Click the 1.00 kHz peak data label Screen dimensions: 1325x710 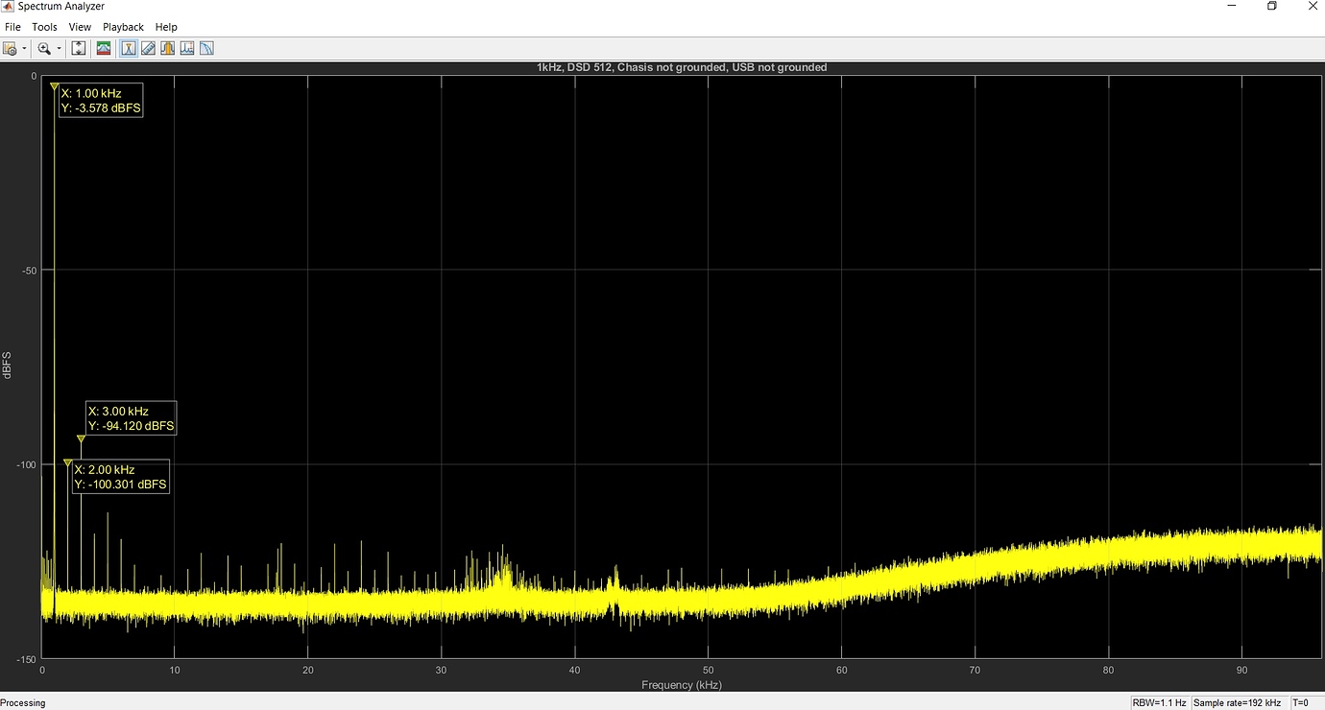point(101,101)
